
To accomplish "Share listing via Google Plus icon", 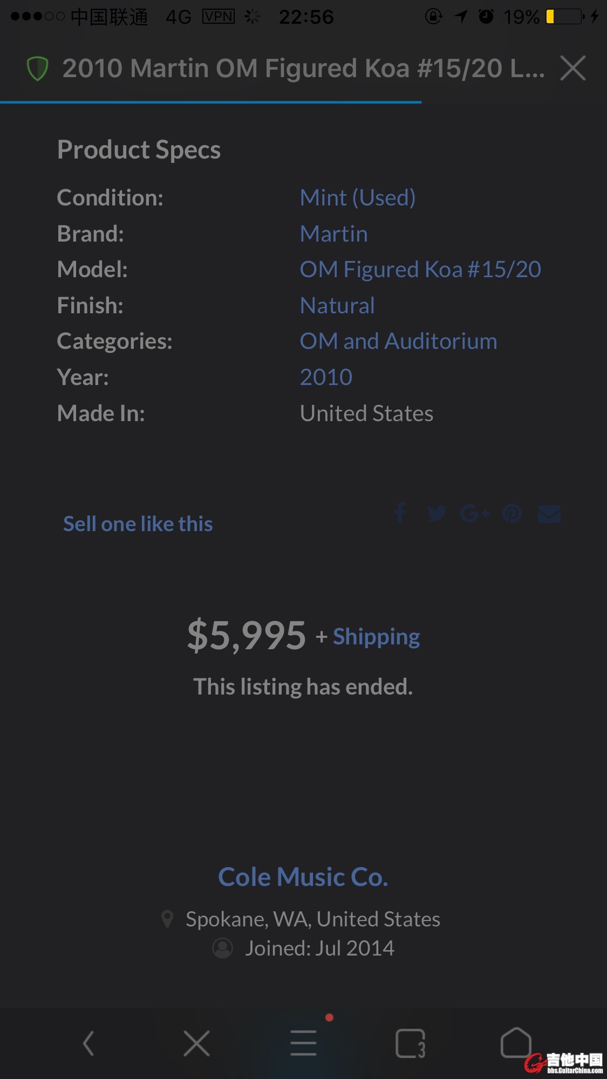I will [x=474, y=513].
